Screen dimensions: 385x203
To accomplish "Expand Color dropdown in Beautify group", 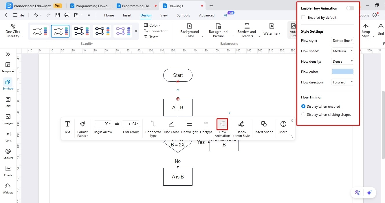I will [152, 25].
